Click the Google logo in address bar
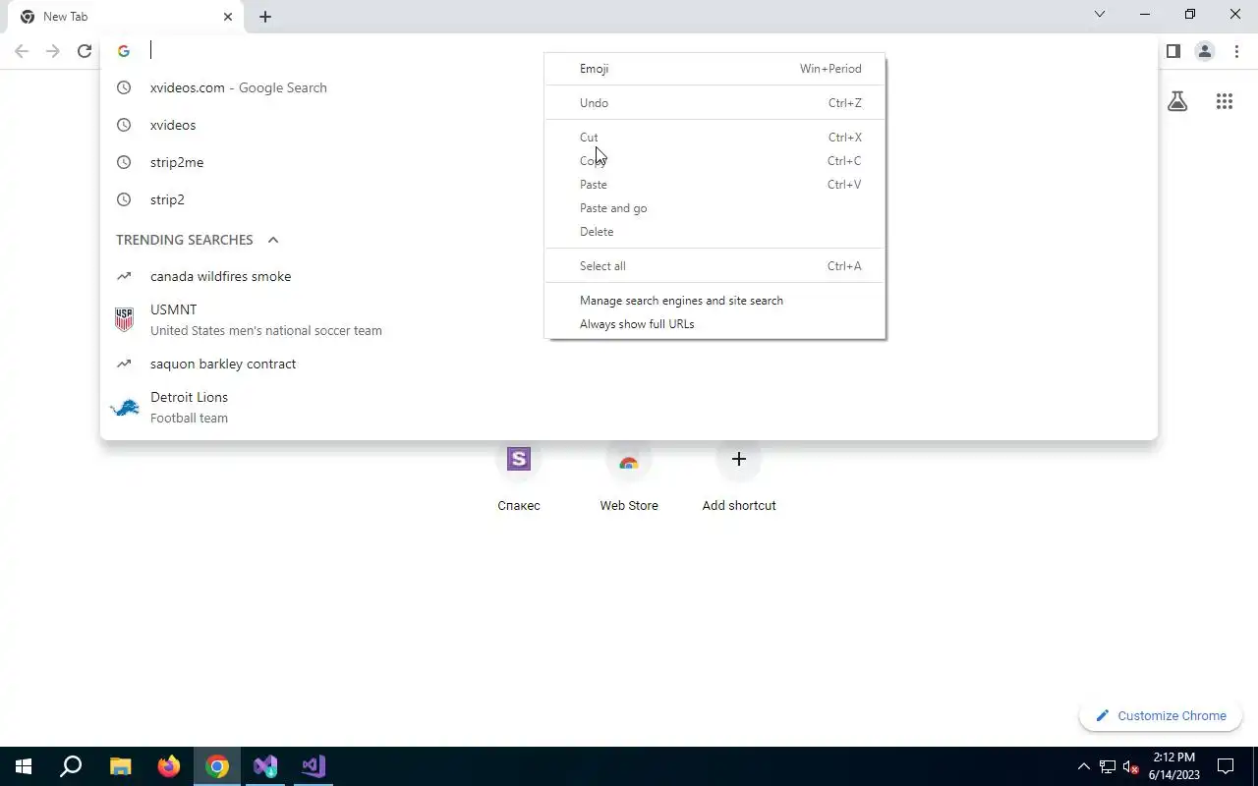Viewport: 1258px width, 786px height. [124, 51]
